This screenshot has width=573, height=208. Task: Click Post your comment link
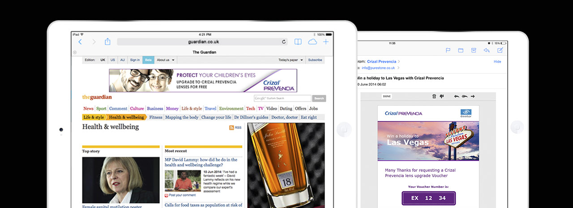(182, 195)
